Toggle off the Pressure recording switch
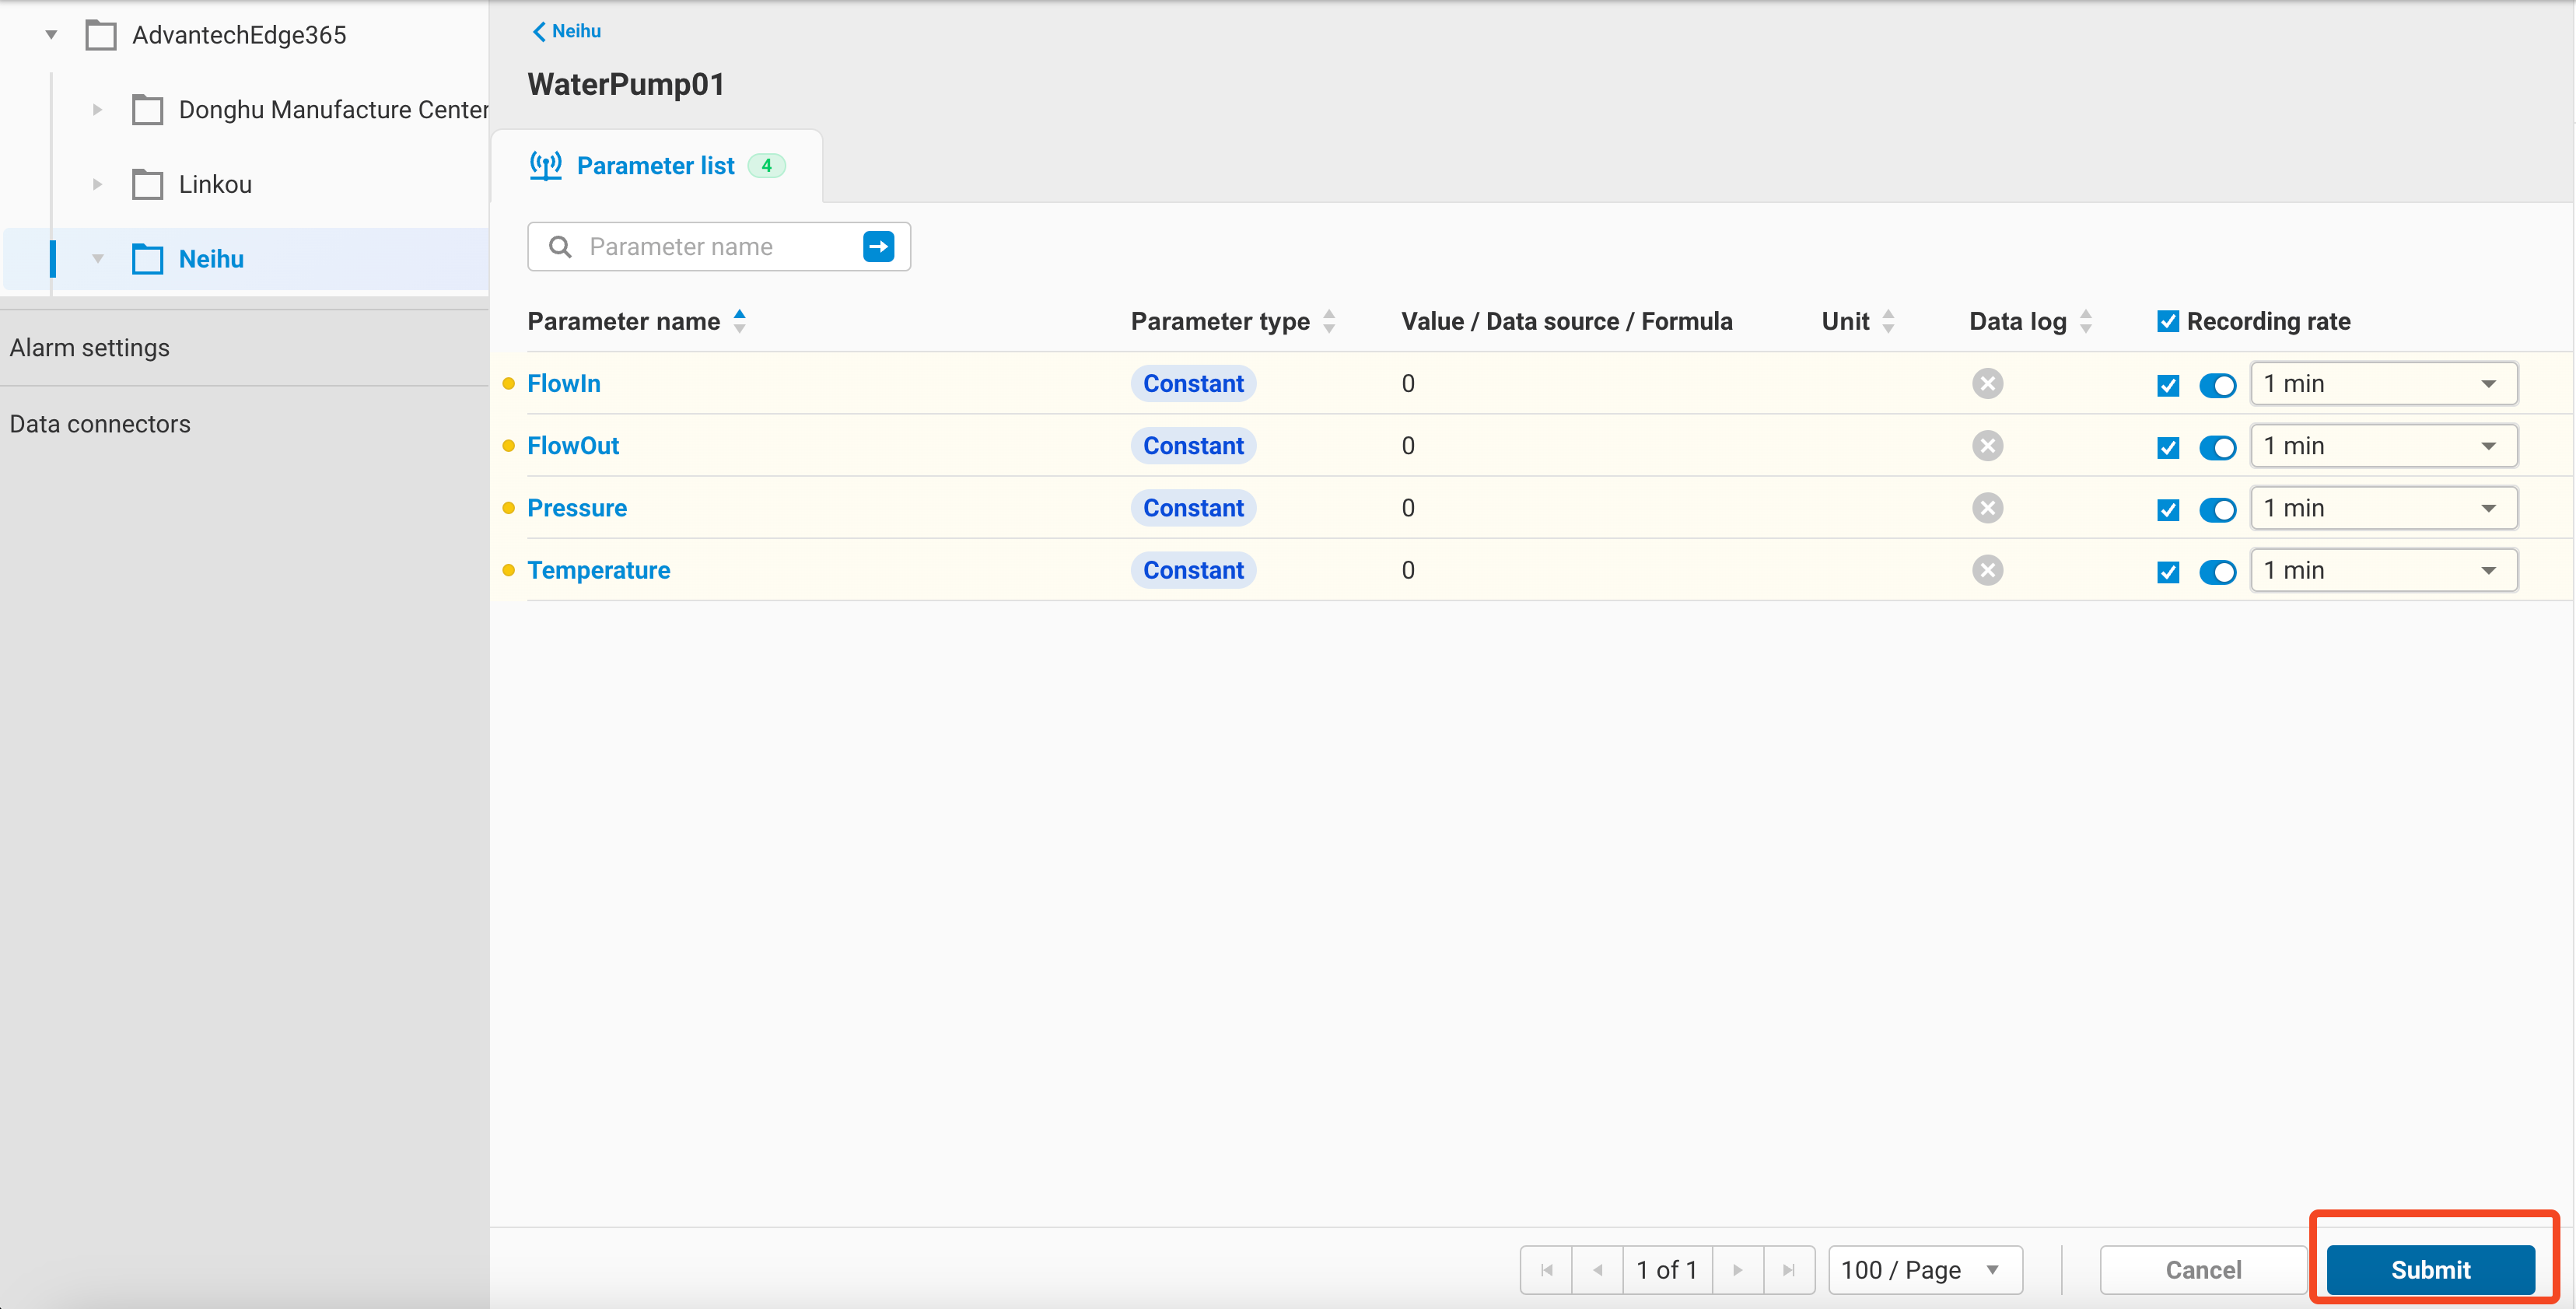The image size is (2576, 1309). [2217, 509]
